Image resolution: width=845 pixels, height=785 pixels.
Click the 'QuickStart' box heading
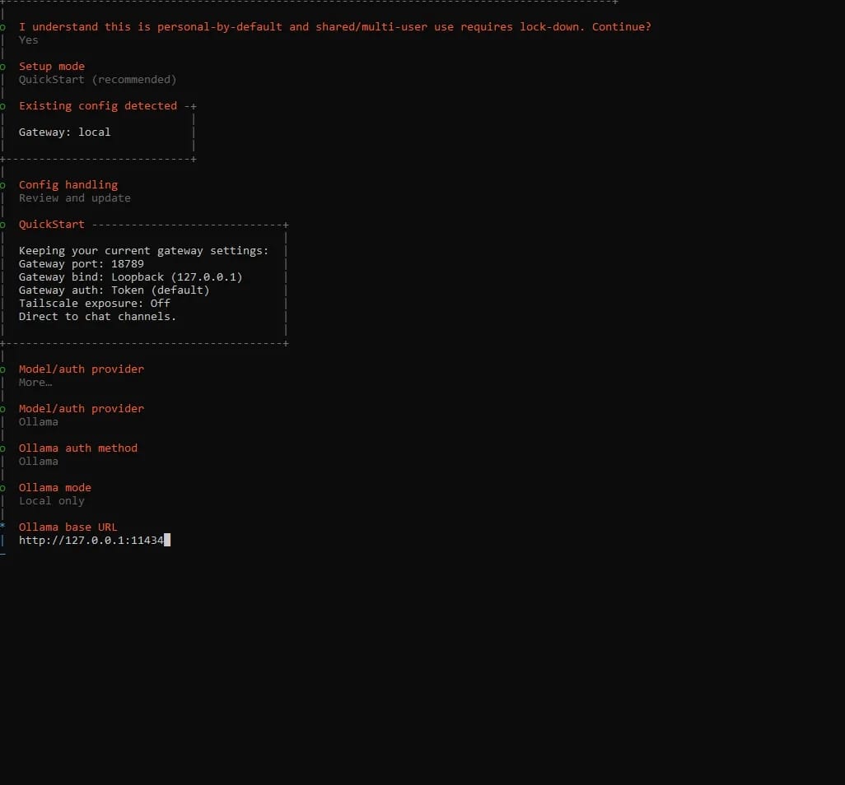[52, 224]
